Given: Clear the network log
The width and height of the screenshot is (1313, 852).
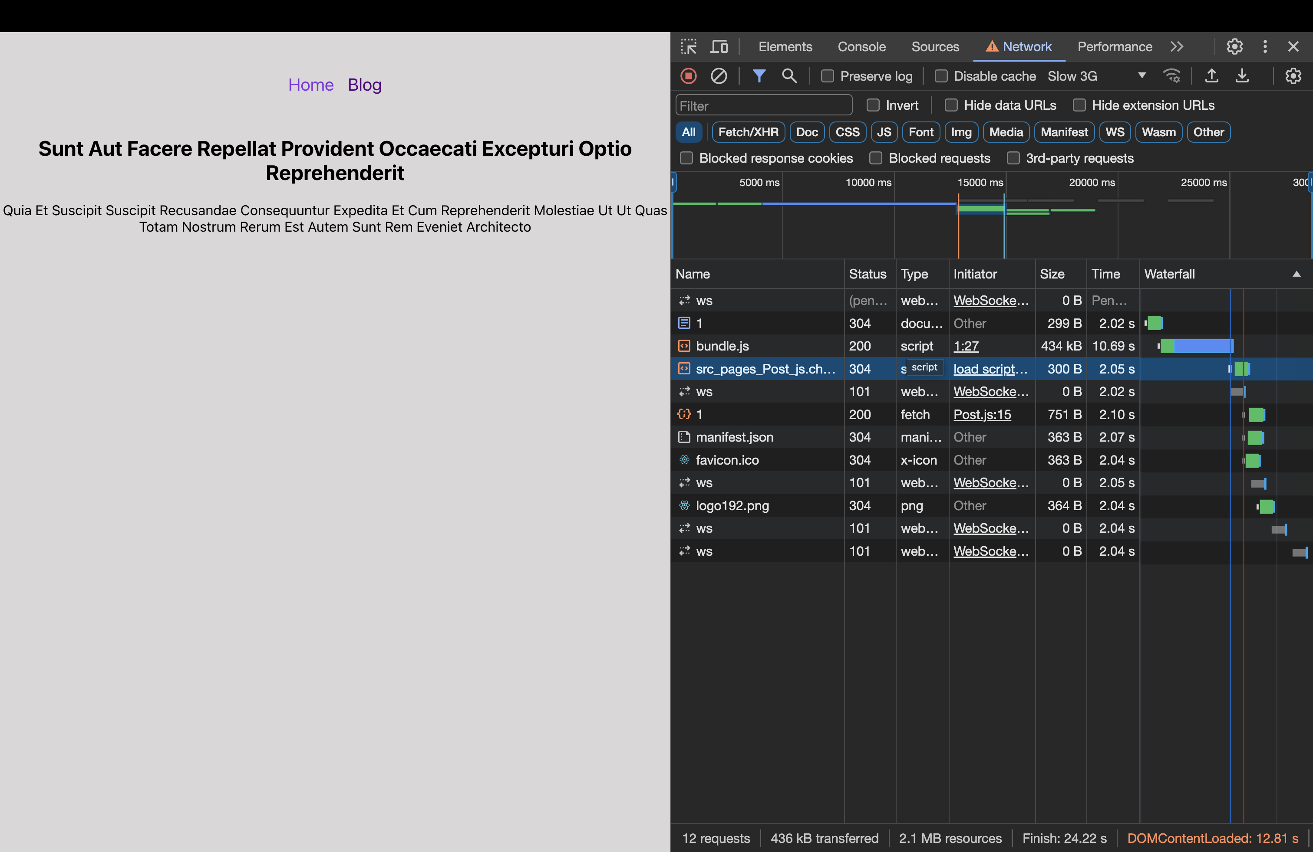Looking at the screenshot, I should (x=718, y=76).
